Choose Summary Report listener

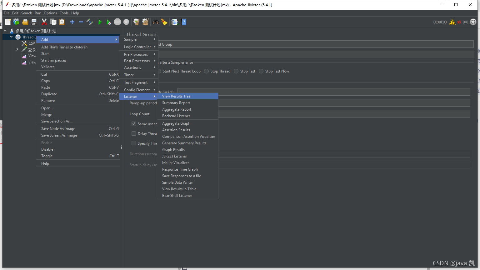coord(187,103)
